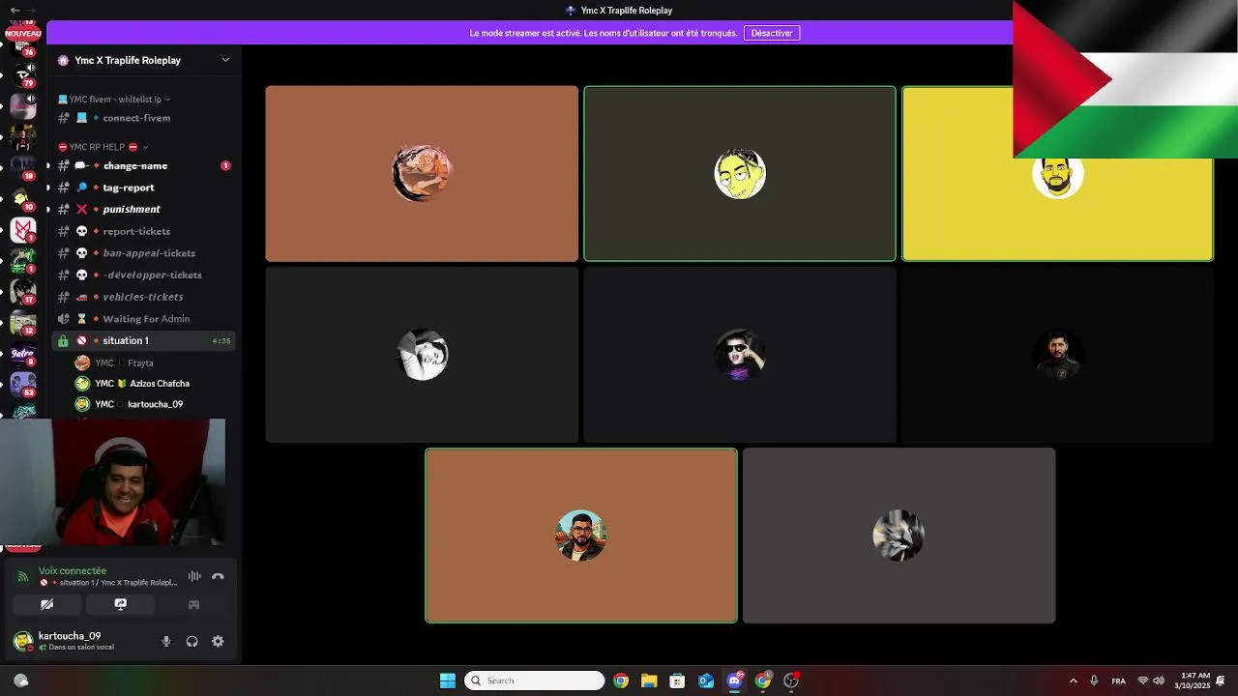Open the vehicles-tickets channel

(x=143, y=297)
